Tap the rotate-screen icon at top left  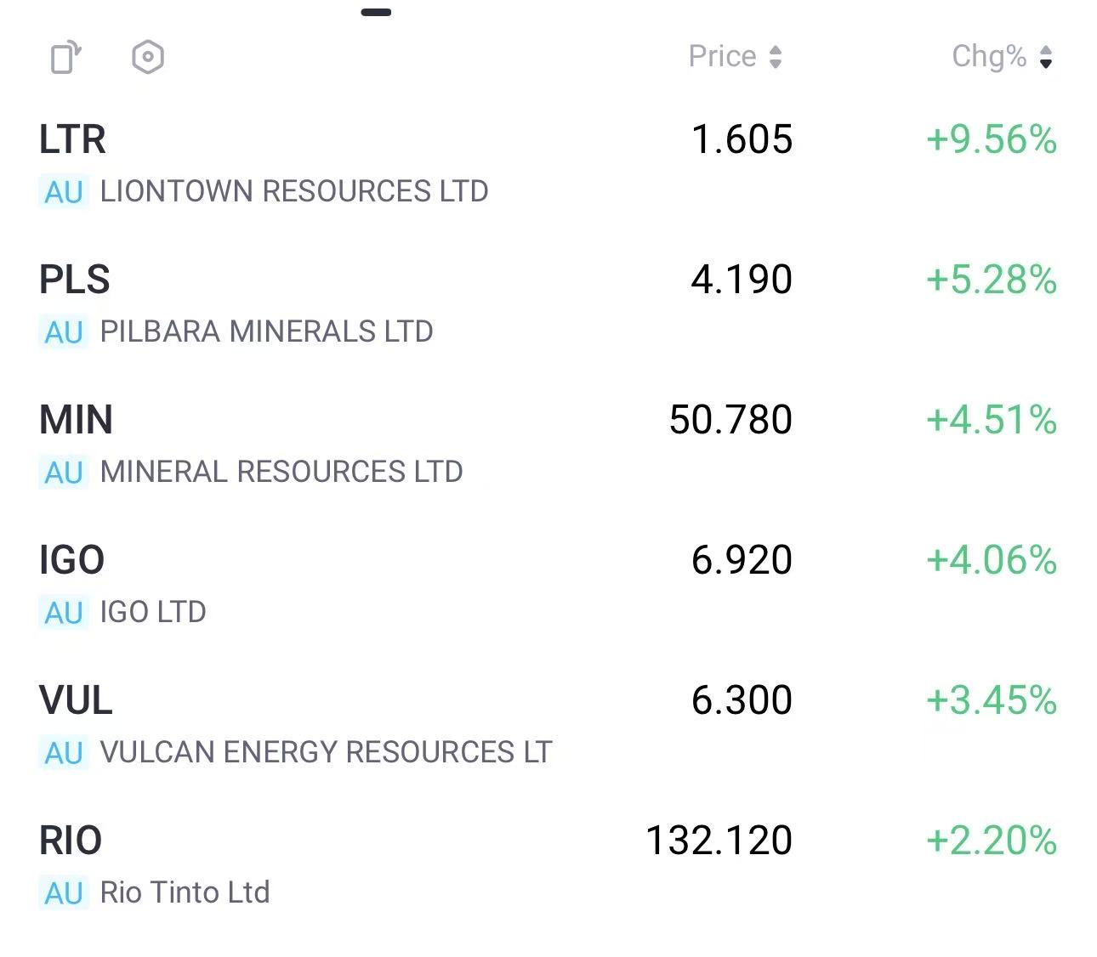point(65,58)
